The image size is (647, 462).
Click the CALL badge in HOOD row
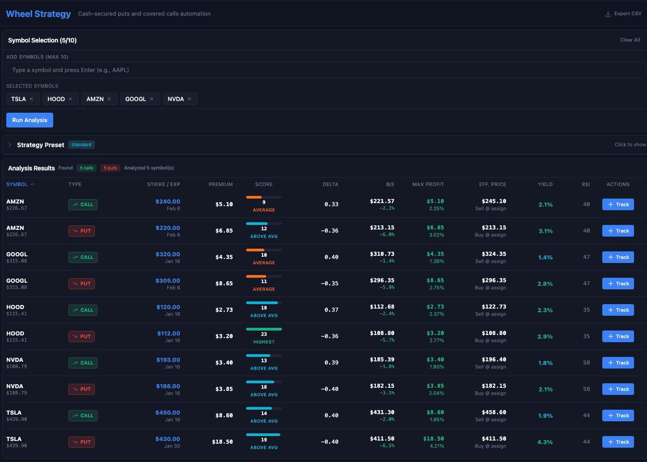(83, 310)
